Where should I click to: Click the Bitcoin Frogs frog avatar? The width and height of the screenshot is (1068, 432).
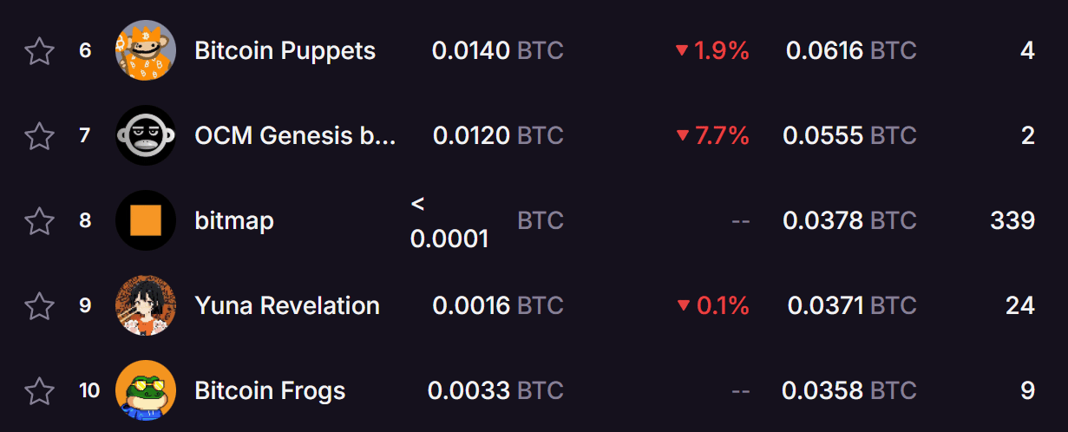tap(146, 390)
